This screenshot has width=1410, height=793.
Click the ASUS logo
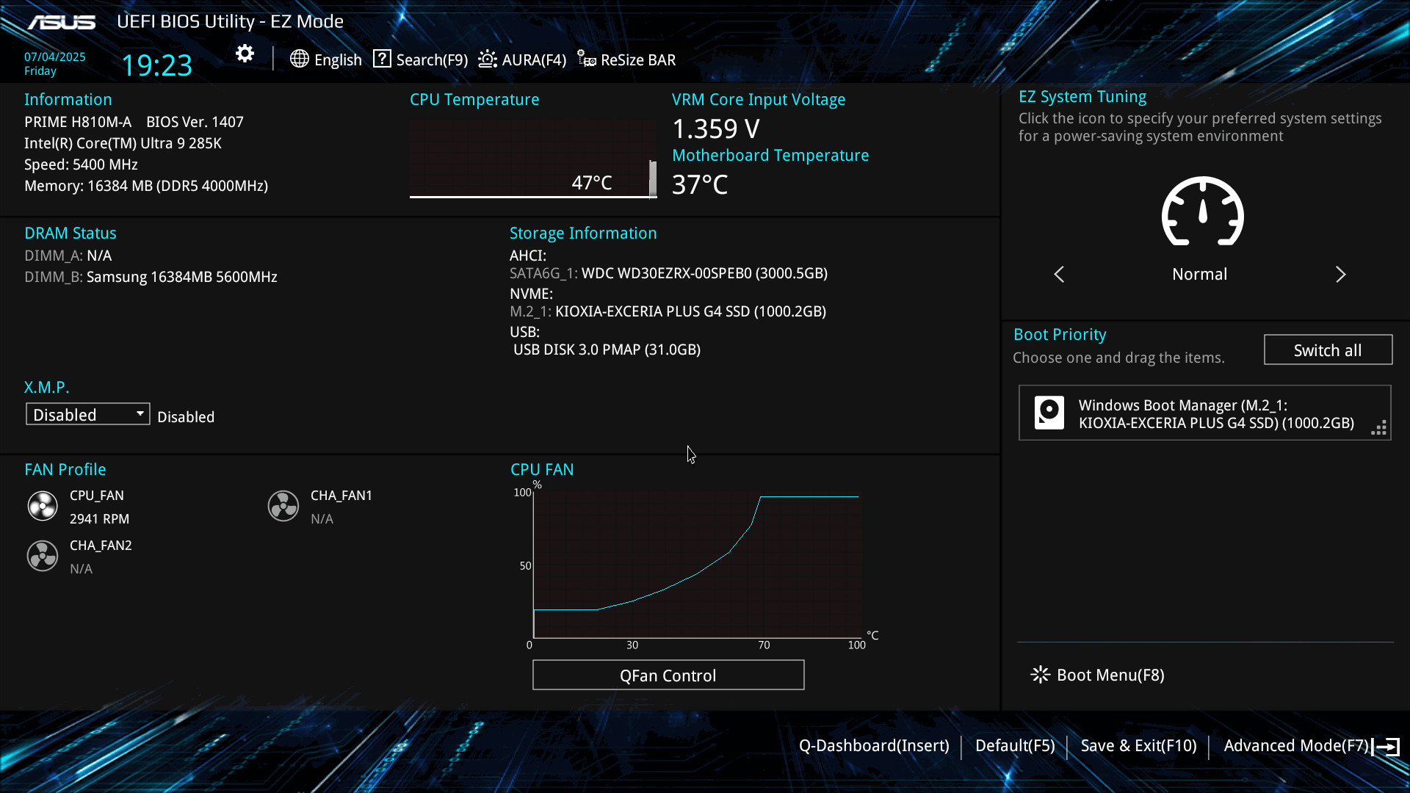pos(62,22)
